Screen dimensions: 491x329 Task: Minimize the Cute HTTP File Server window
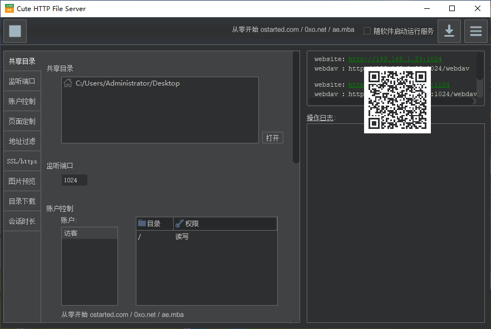coord(427,8)
